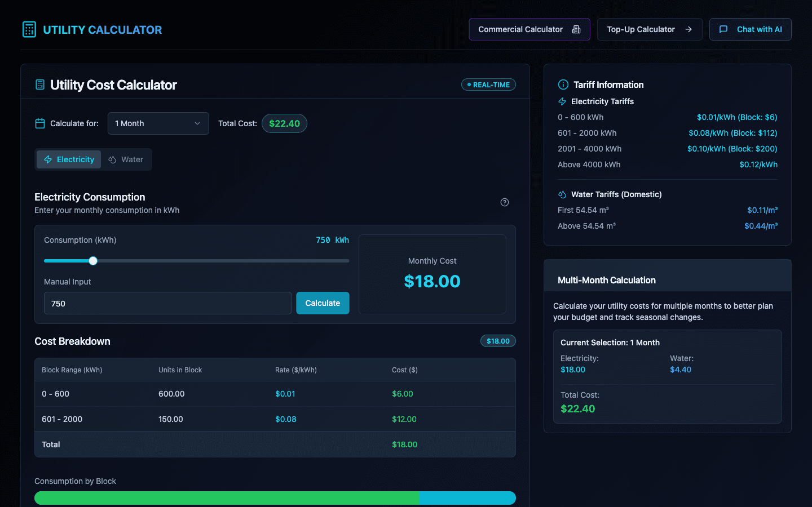
Task: Click the $0.11/m³ water tariff rate
Action: click(762, 210)
